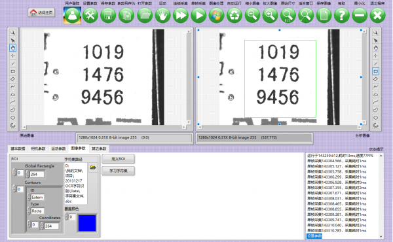Open 帮助 with the question mark icon
Screen dimensions: 393x242
(x=342, y=15)
